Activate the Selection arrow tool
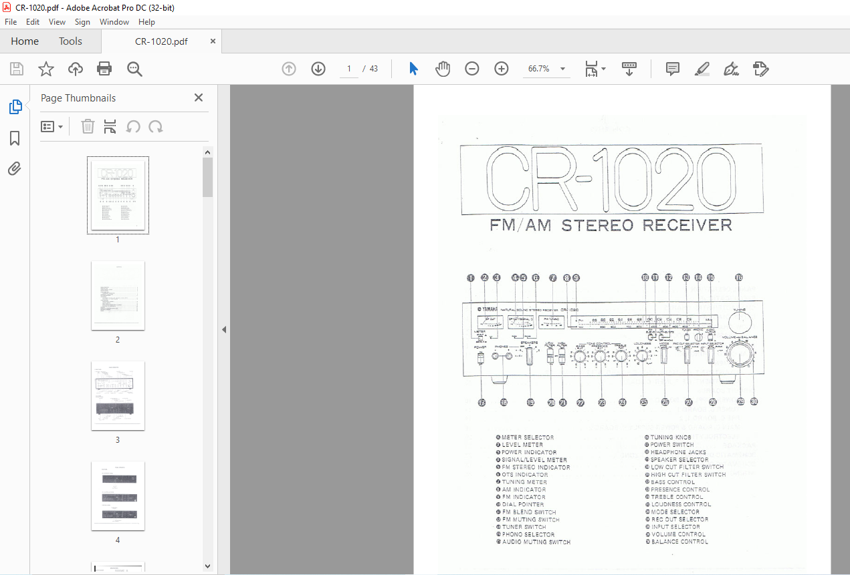 point(413,69)
